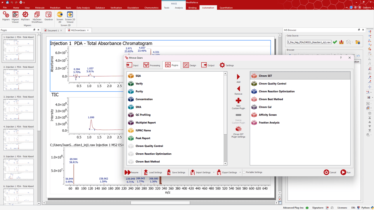The height and width of the screenshot is (210, 374).
Task: Click the Remove arrow in Mnova Gears
Action: [x=238, y=90]
